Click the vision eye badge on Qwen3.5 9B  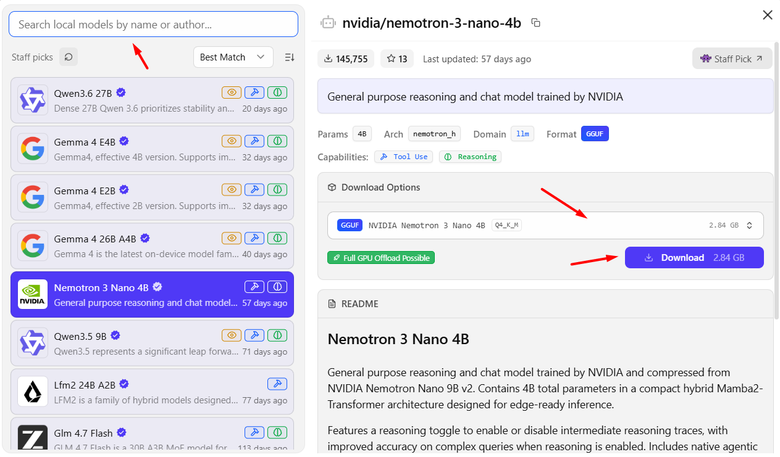pyautogui.click(x=232, y=336)
